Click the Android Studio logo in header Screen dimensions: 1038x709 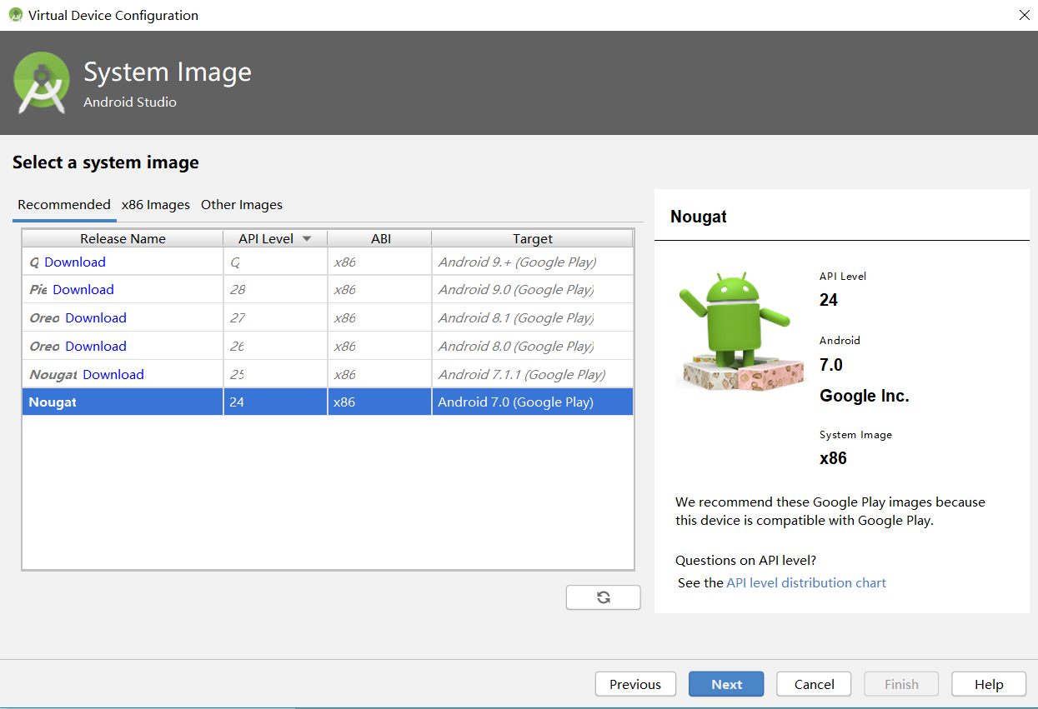click(x=41, y=82)
